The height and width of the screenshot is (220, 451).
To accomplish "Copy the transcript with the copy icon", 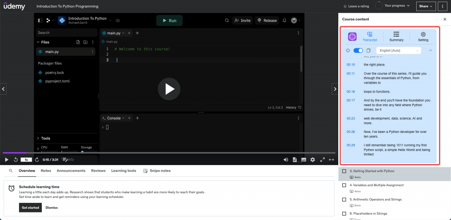I will point(369,51).
